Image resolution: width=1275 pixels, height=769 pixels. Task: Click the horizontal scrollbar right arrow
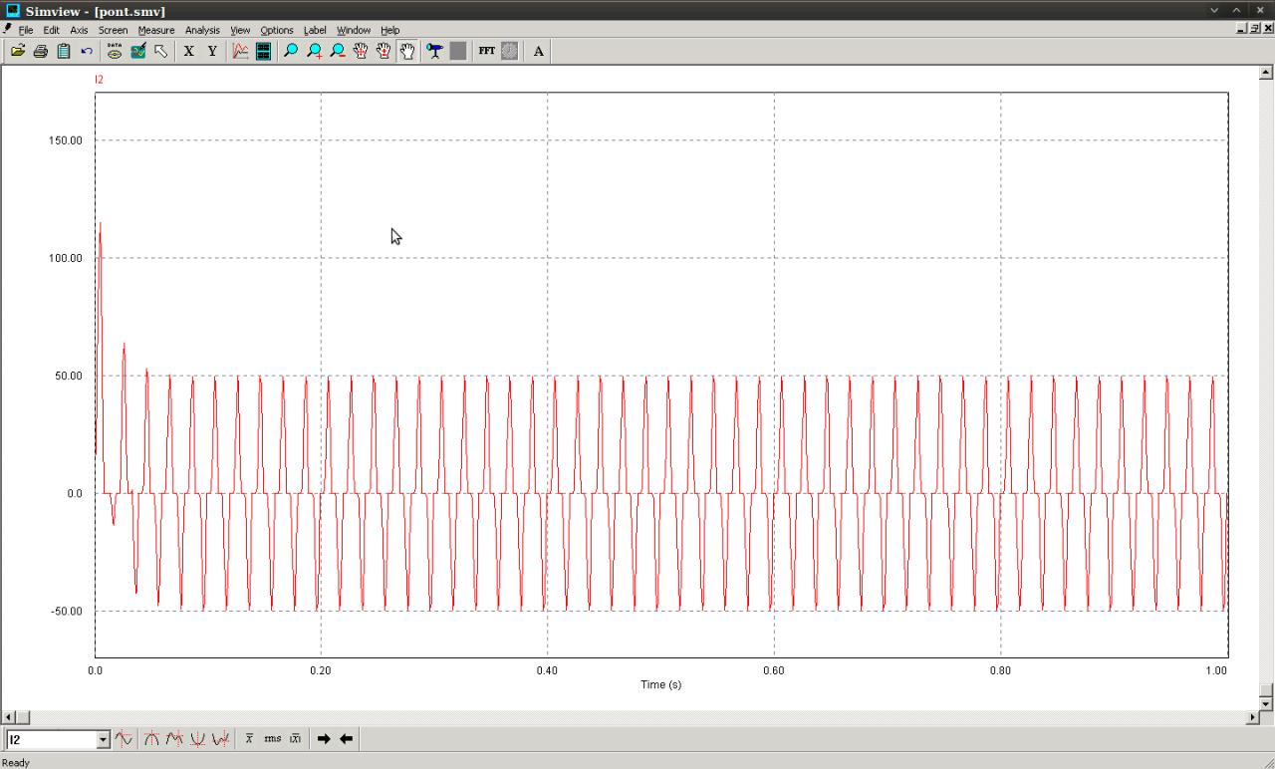[x=1253, y=717]
